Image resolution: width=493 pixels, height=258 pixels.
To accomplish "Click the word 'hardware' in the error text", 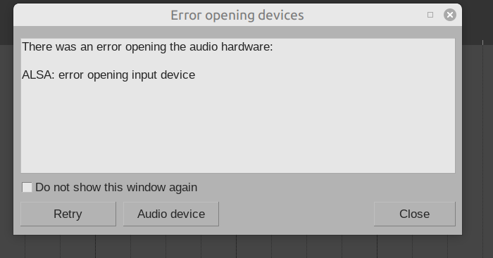I will (246, 47).
